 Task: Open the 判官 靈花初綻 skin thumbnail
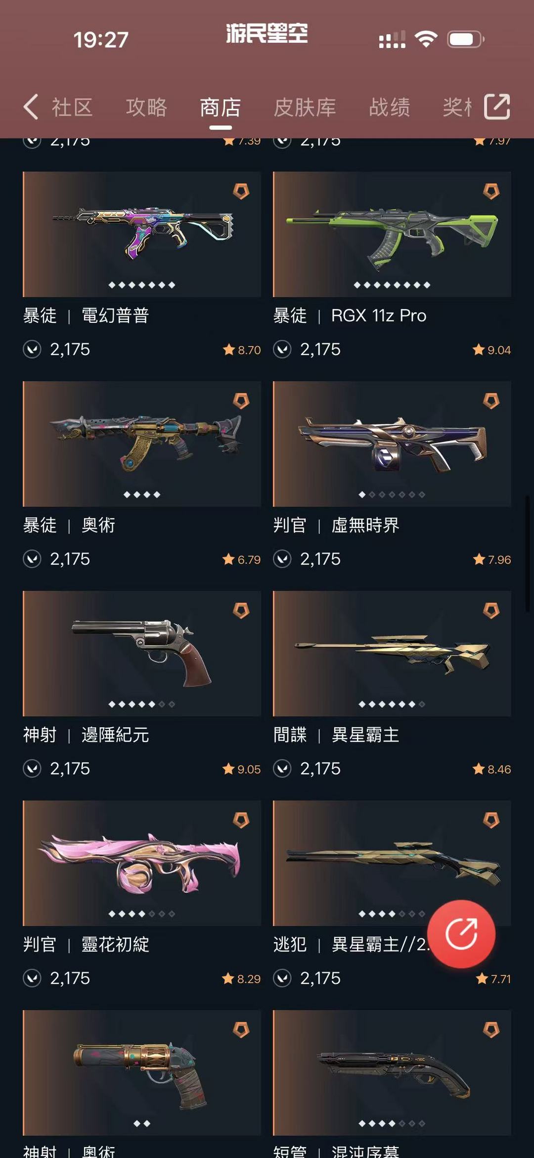(x=142, y=863)
